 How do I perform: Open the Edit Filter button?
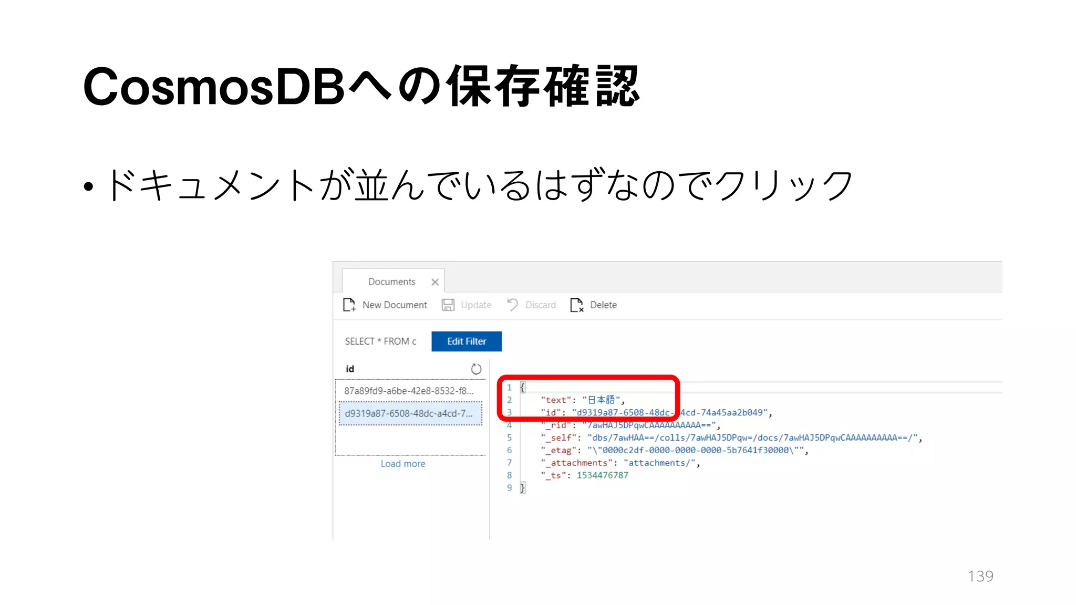tap(467, 341)
